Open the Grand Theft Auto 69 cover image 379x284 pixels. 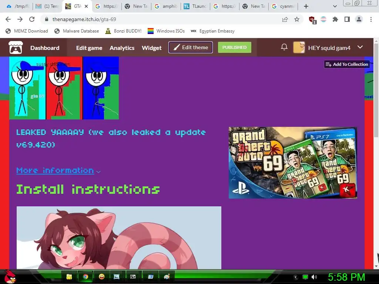click(293, 163)
